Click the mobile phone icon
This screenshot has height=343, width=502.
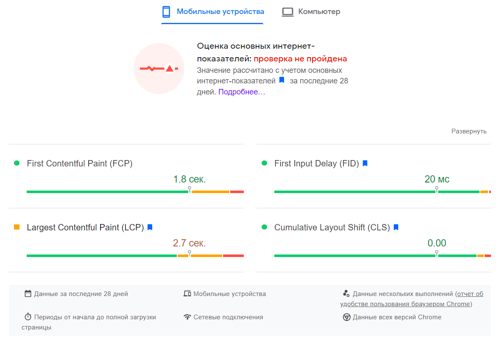166,12
